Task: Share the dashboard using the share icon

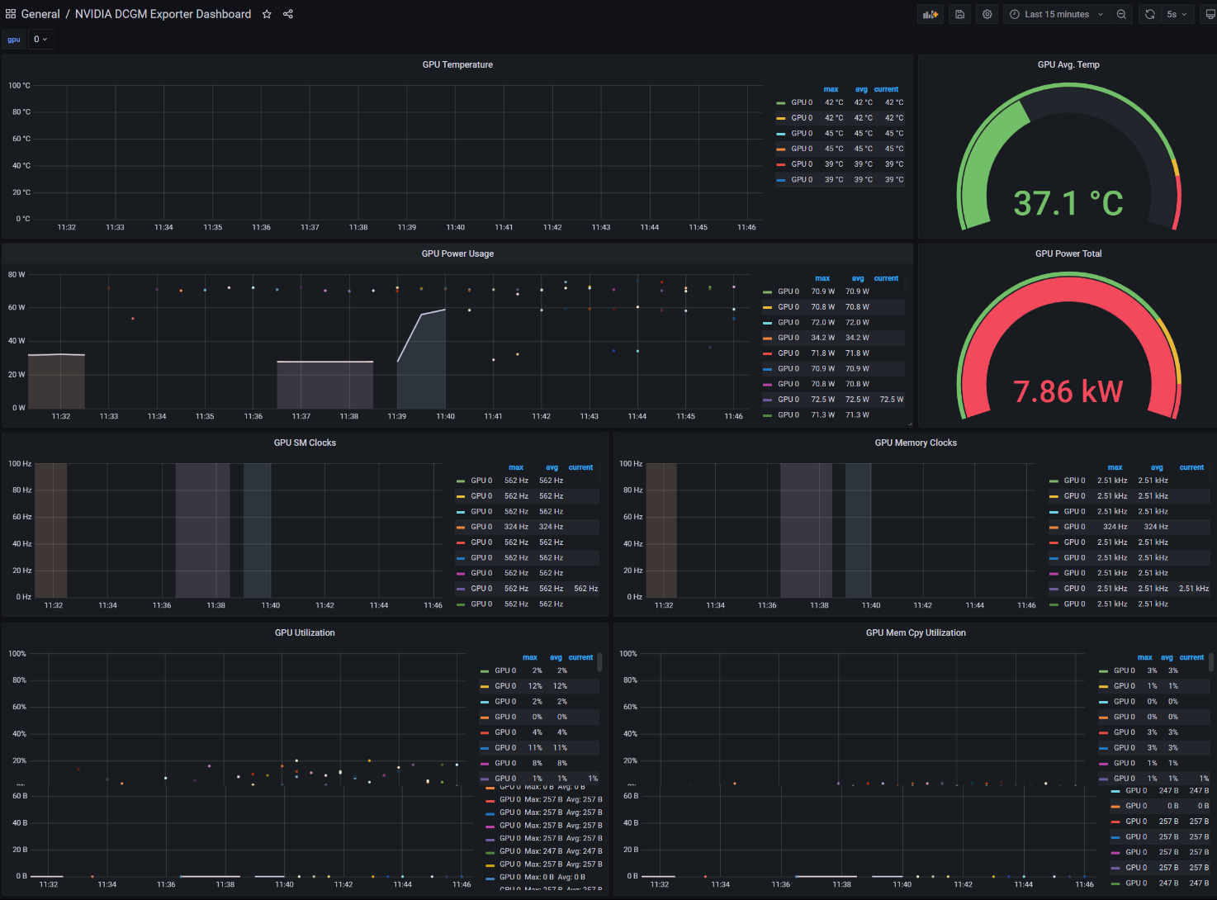Action: [288, 14]
